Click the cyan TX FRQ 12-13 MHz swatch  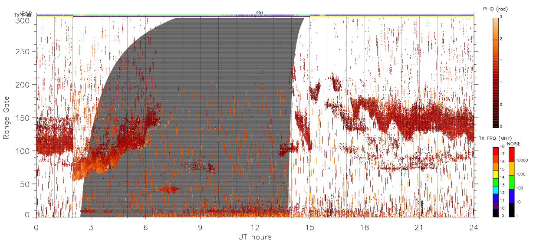[495, 190]
